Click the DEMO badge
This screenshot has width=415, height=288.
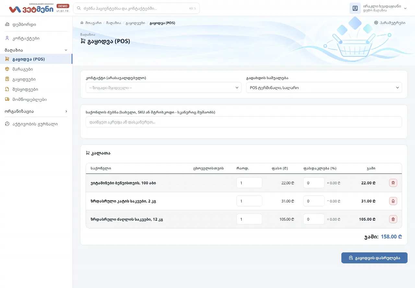63,6
